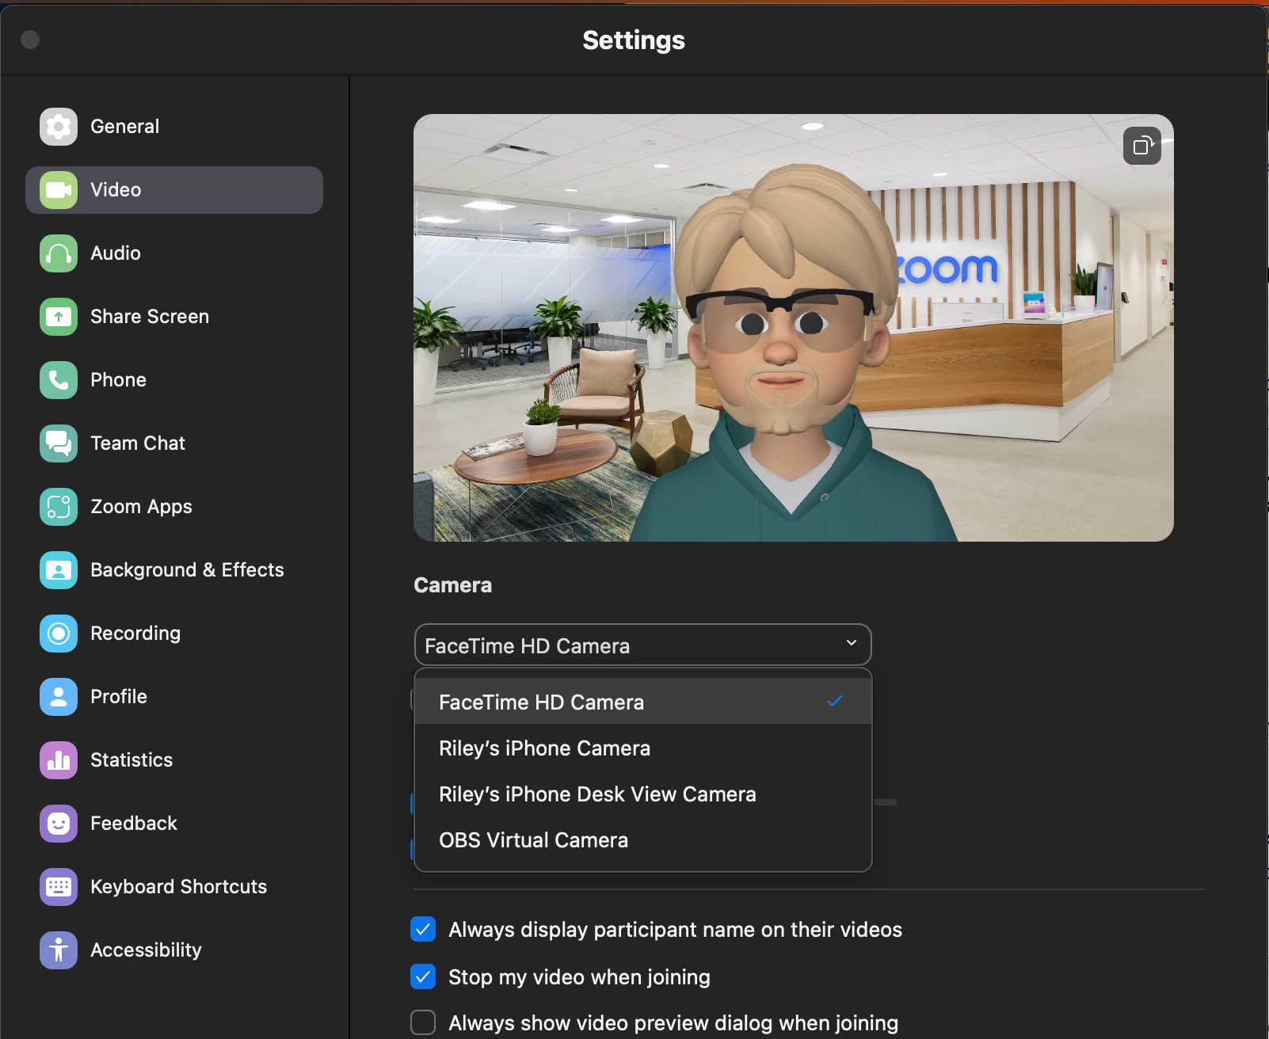
Task: Click the Statistics bar chart icon
Action: (59, 760)
